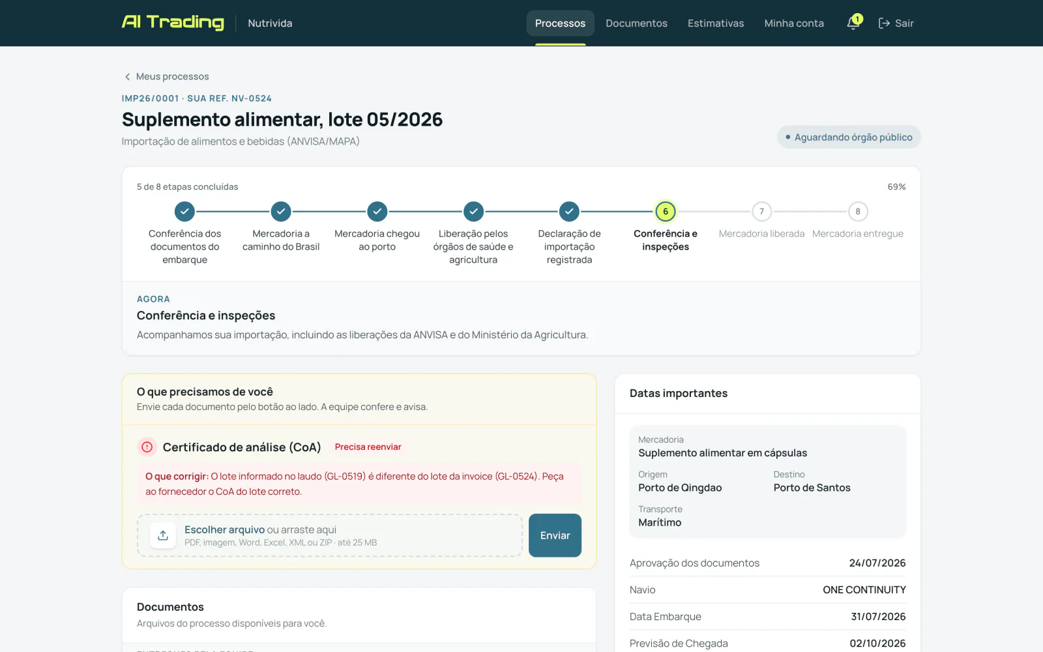
Task: Click the Marítimo transport value
Action: click(660, 522)
